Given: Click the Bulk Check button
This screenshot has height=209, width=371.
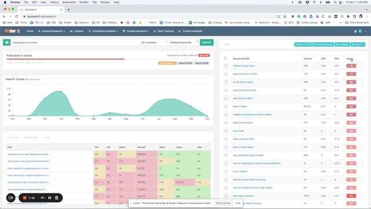Looking at the screenshot, I should 303,44.
